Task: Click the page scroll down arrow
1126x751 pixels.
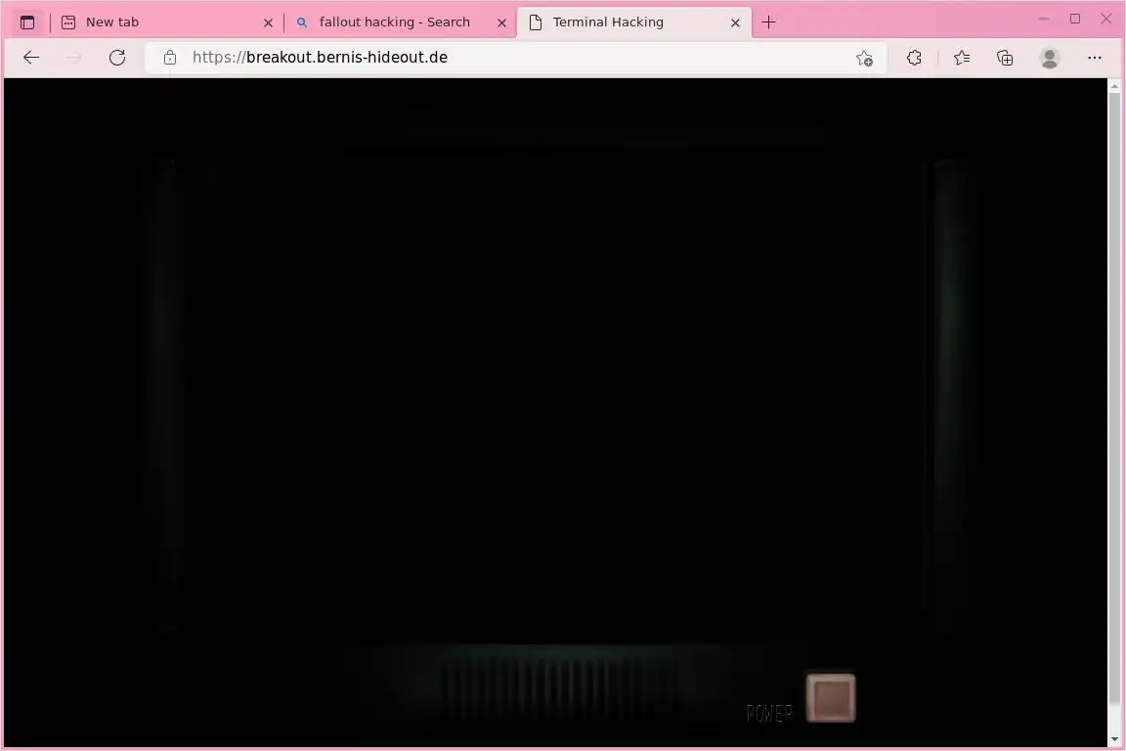Action: coord(1114,739)
